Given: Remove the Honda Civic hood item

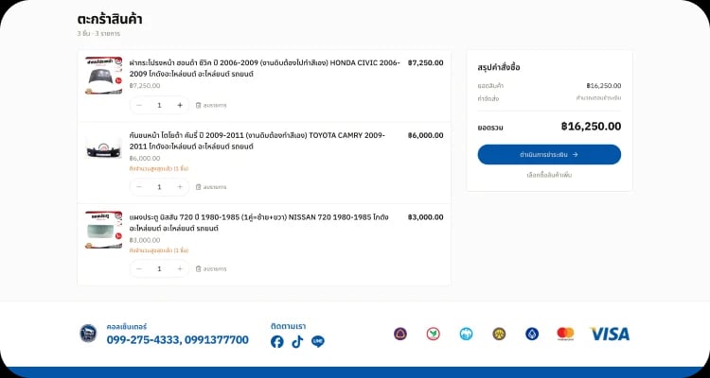Looking at the screenshot, I should click(211, 105).
